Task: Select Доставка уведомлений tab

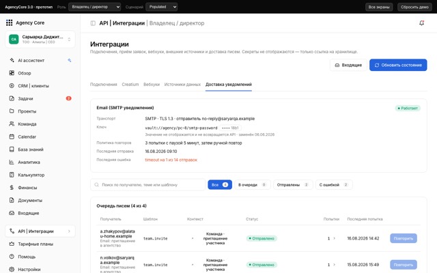Action: coord(229,85)
